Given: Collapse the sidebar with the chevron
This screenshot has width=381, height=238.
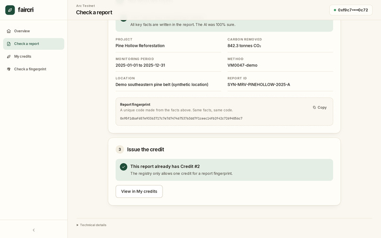Looking at the screenshot, I should [34, 230].
